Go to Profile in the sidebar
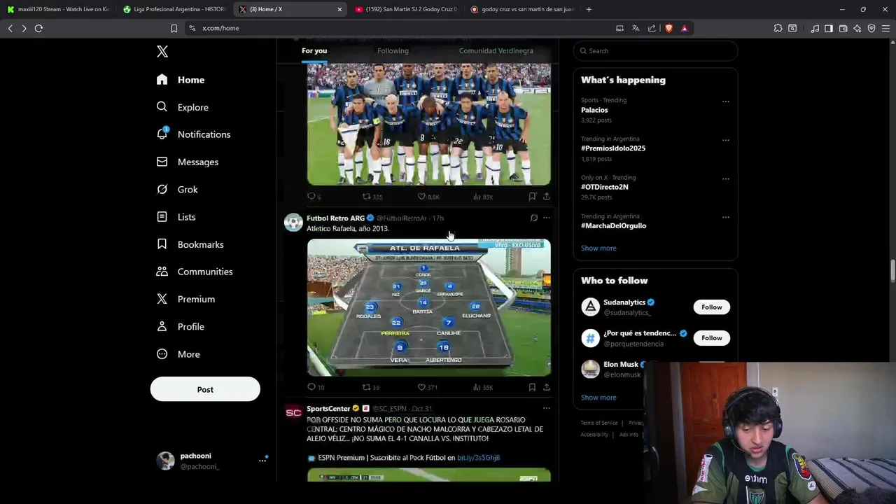The height and width of the screenshot is (504, 896). pos(180,327)
